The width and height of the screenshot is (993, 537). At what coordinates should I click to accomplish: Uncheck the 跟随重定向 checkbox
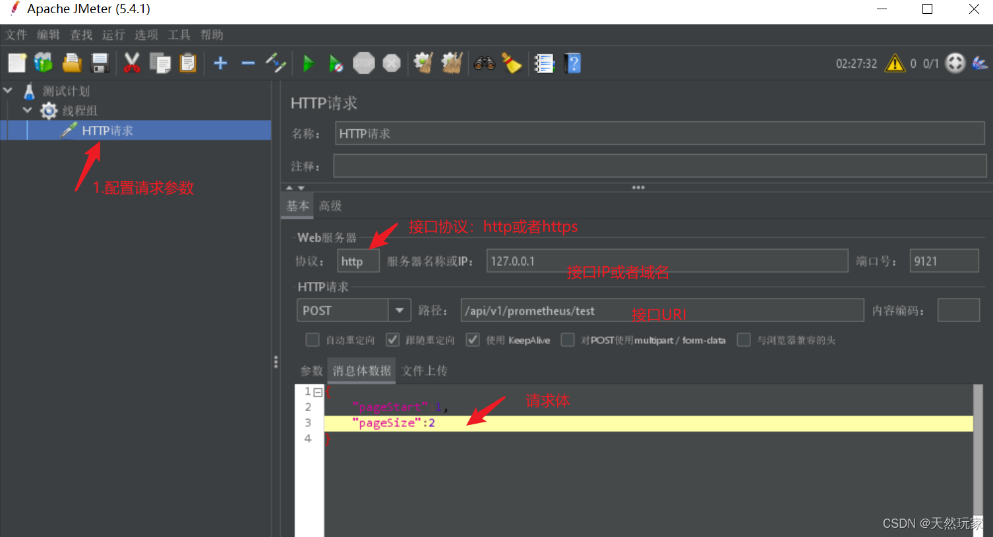(x=393, y=340)
